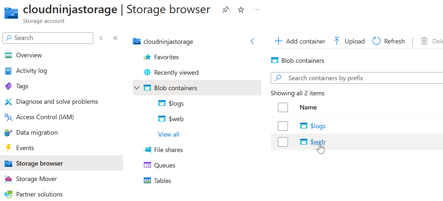The image size is (443, 201).
Task: Open Diagnose and solve problems via its wrench icon
Action: 8,101
